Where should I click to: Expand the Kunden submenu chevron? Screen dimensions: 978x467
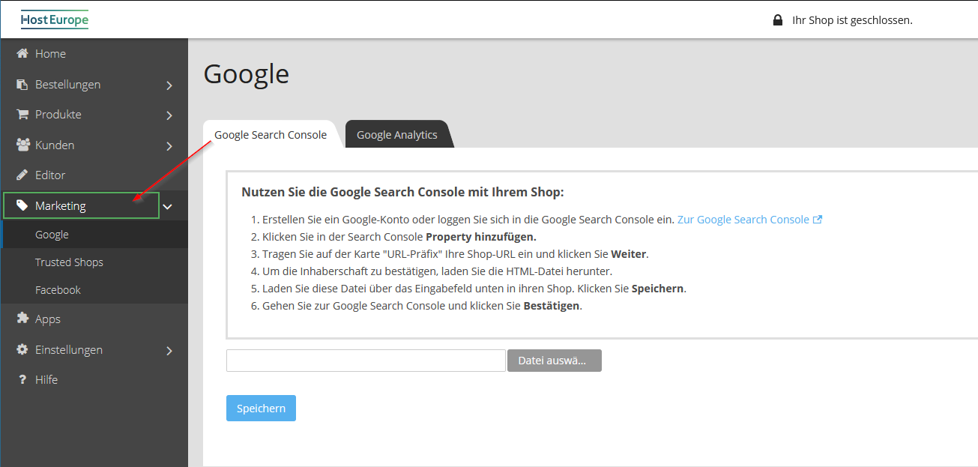[x=169, y=146]
